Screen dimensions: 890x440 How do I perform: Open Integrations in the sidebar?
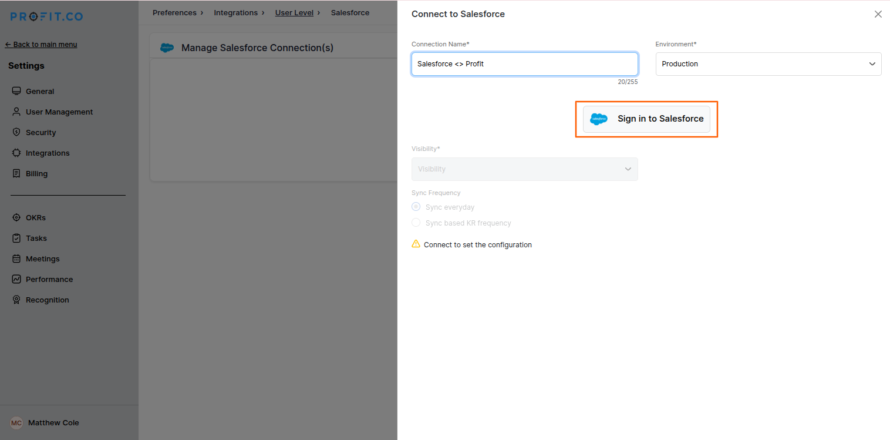click(48, 153)
